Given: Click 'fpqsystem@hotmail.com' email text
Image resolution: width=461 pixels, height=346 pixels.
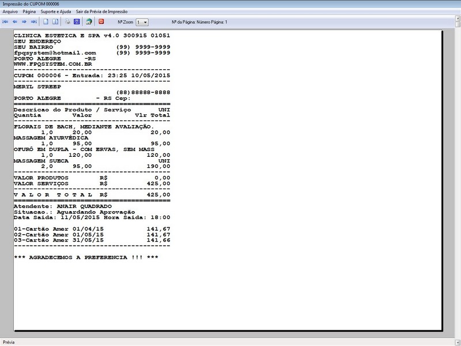Looking at the screenshot, I should [55, 53].
